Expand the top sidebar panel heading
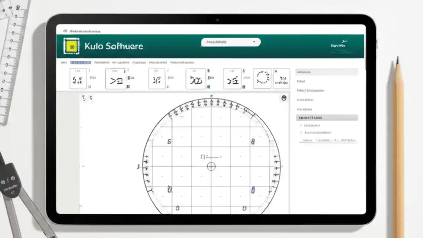Viewport: 423px width, 238px height. [x=327, y=72]
